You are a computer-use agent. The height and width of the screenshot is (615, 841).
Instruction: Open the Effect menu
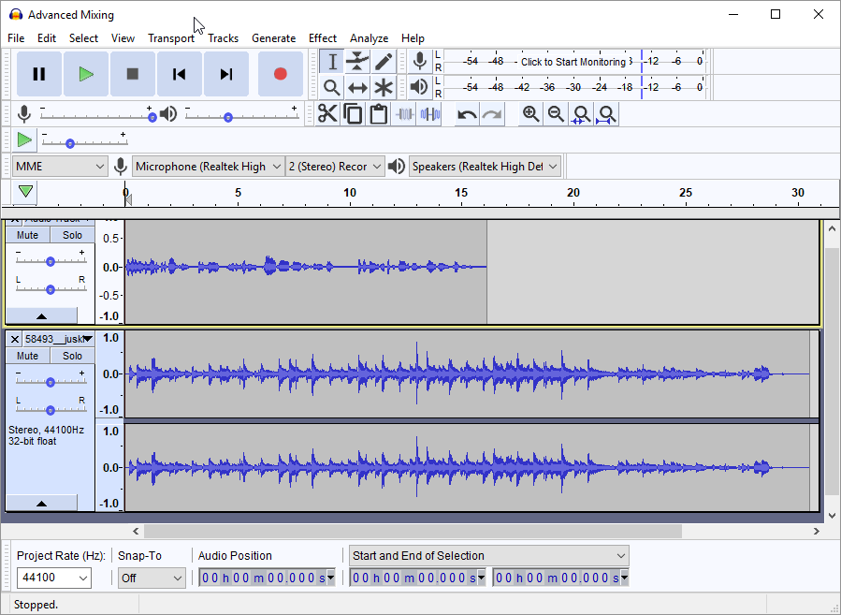(x=323, y=38)
